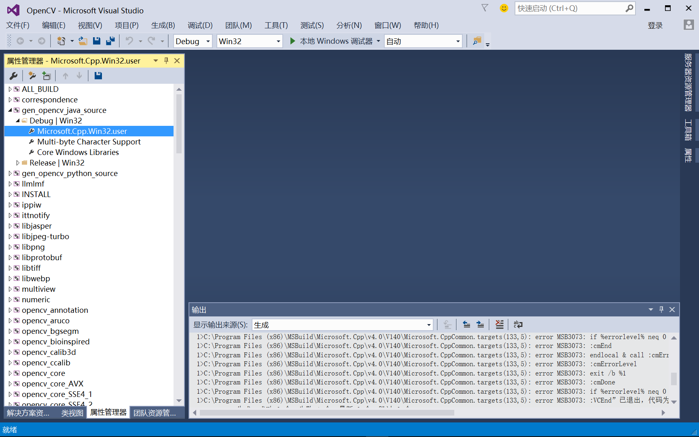
Task: Collapse the gen_opencv_java_source project
Action: coord(9,110)
